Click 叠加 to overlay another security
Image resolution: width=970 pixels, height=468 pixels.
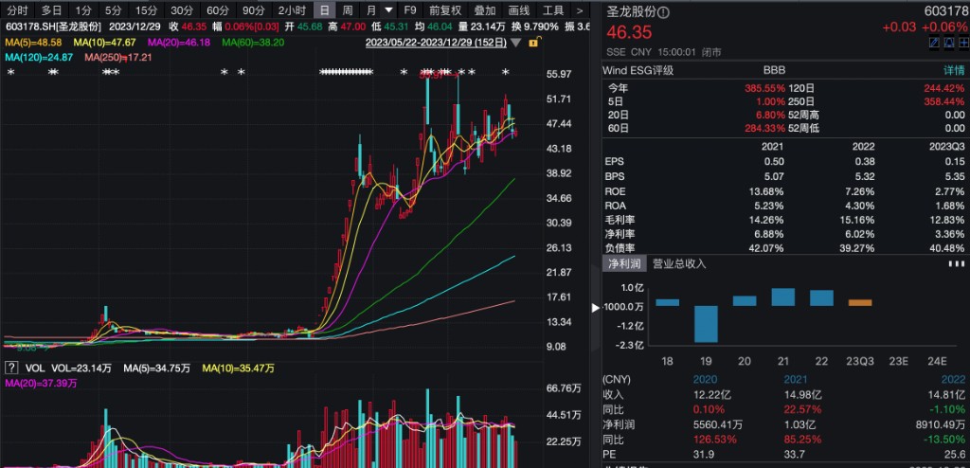click(484, 10)
